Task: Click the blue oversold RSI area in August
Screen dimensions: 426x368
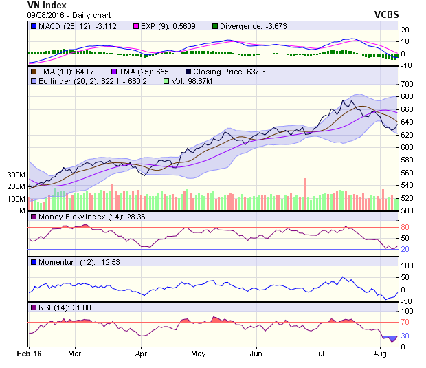Action: point(392,338)
